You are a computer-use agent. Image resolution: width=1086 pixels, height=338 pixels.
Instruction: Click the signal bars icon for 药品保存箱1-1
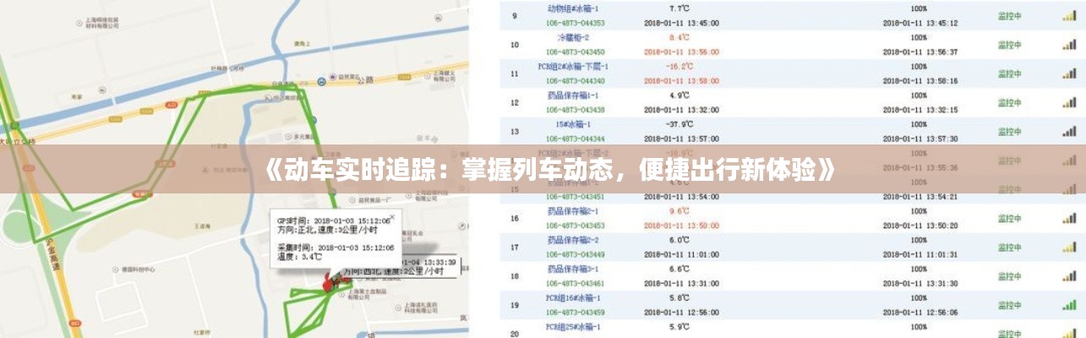tap(1068, 102)
